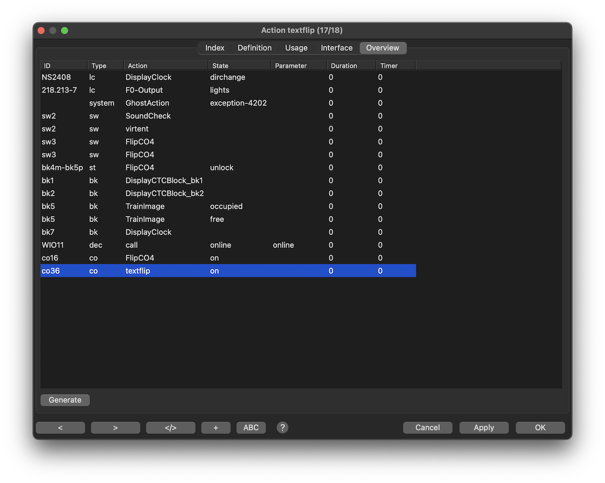The width and height of the screenshot is (605, 483).
Task: Click the XML code </> button
Action: 170,428
